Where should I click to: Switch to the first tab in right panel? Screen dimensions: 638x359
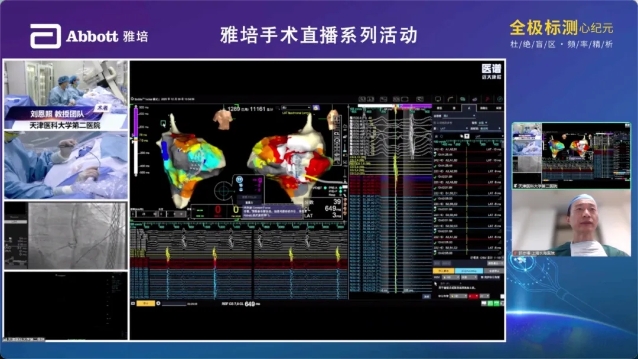coord(440,108)
